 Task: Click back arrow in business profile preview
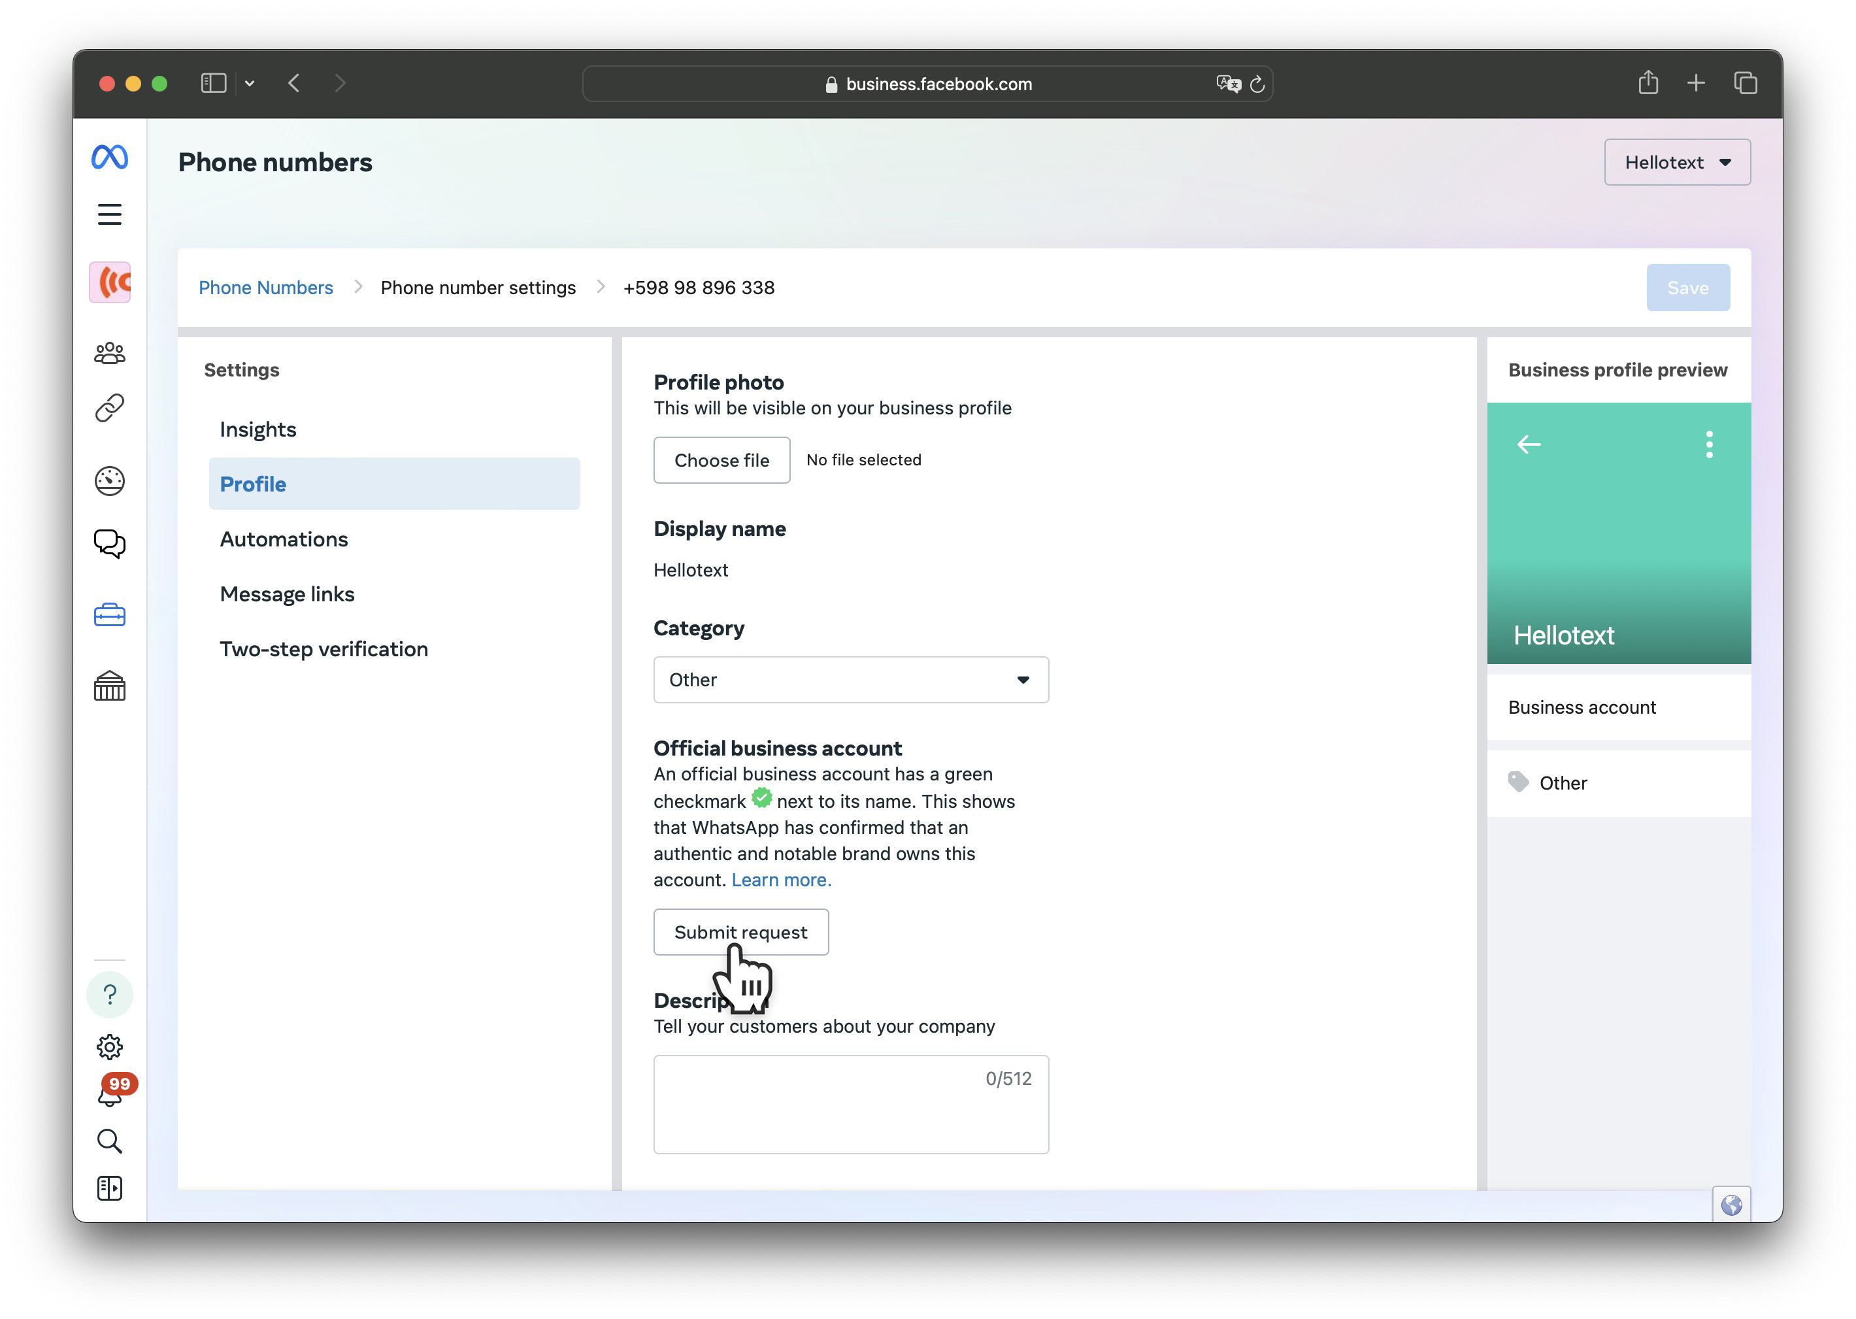[x=1529, y=444]
